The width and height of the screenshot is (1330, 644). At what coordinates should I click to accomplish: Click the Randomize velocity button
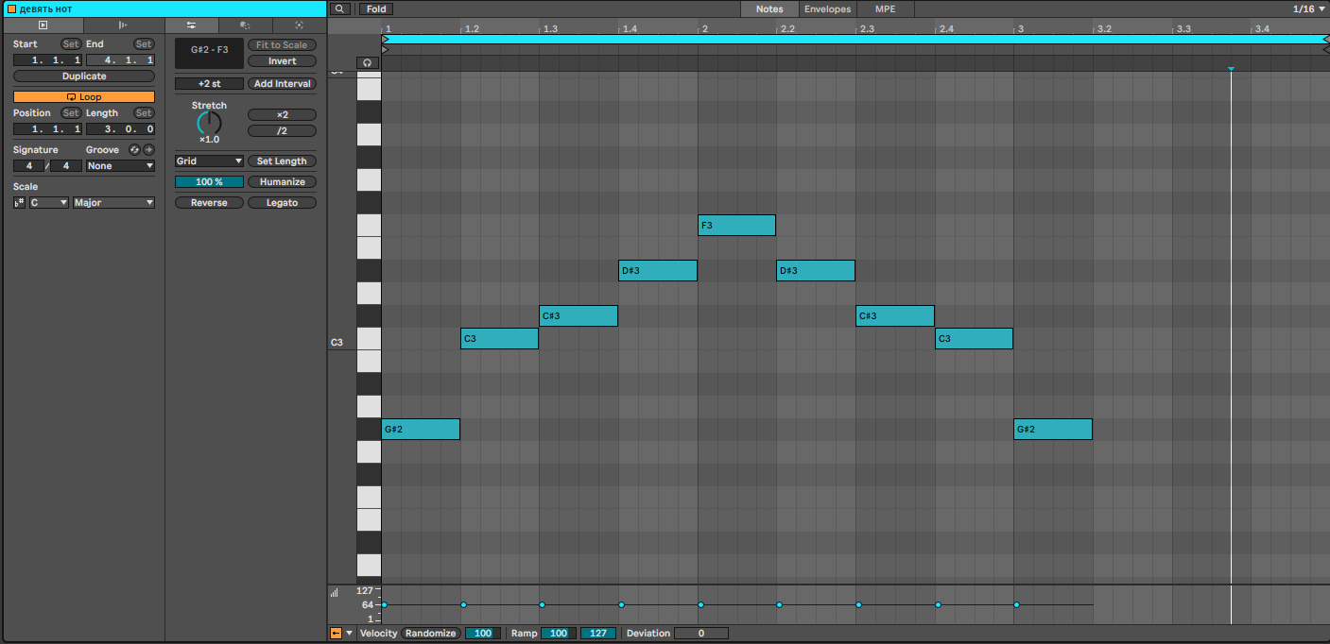coord(431,634)
